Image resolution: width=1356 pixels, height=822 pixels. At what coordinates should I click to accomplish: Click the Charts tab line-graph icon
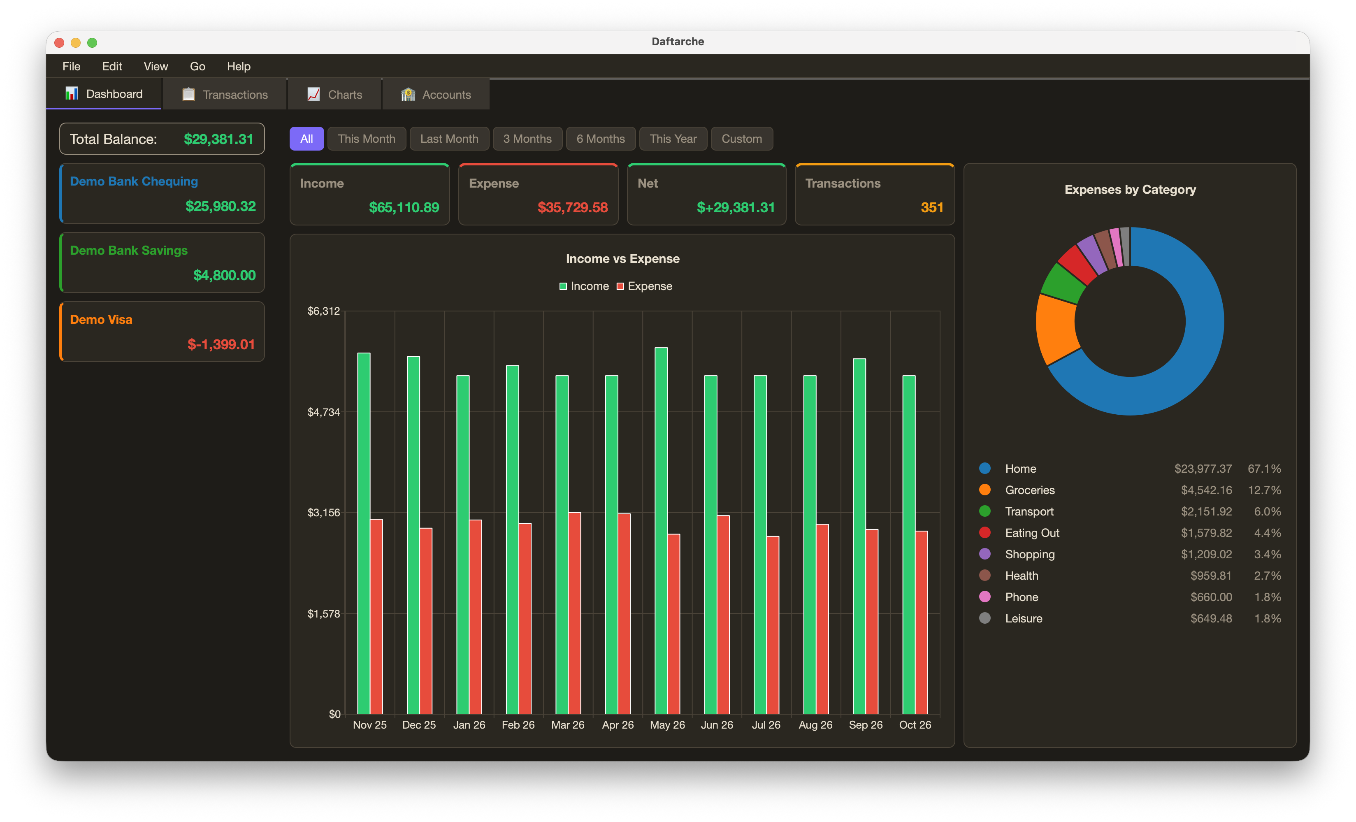(x=313, y=94)
